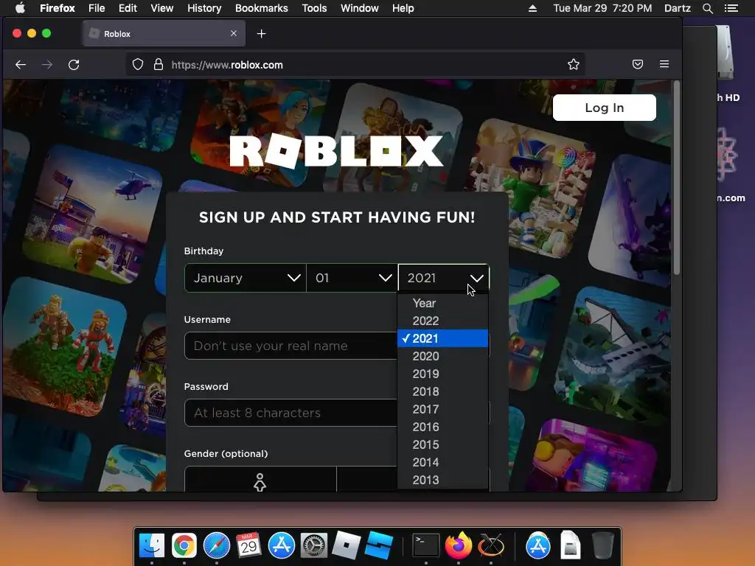Screen dimensions: 755x566
Task: Click the Firefox icon in the dock
Action: 459,546
